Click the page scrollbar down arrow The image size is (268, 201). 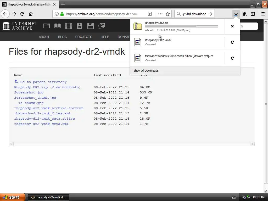[x=266, y=191]
